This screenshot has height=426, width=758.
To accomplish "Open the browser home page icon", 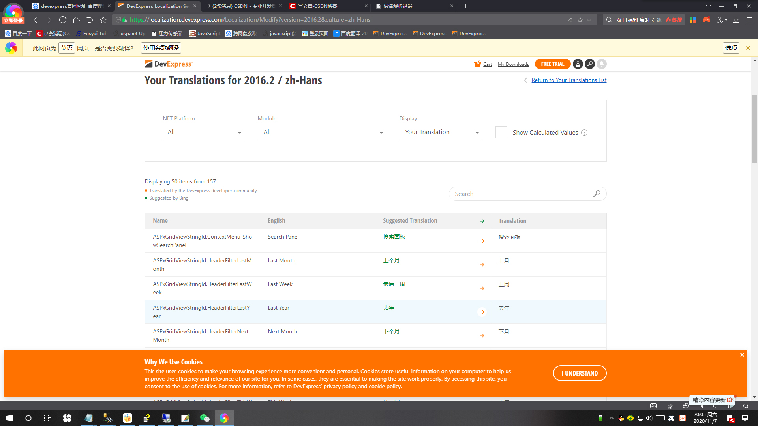I will [76, 20].
